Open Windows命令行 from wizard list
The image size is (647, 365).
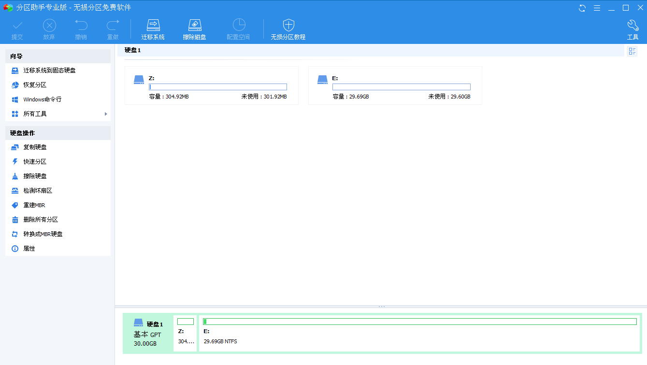pos(42,99)
